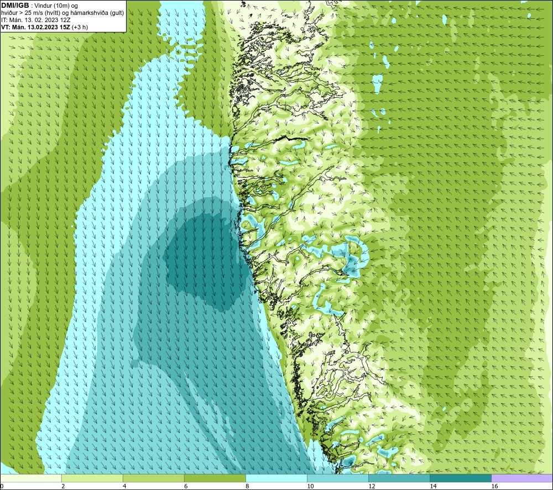This screenshot has width=553, height=490.
Task: Click the "VT: Mán. 13.02.2023 15Z" valid time
Action: pos(35,27)
